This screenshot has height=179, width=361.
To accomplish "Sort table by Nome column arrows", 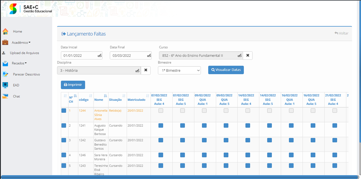I will 105,96.
